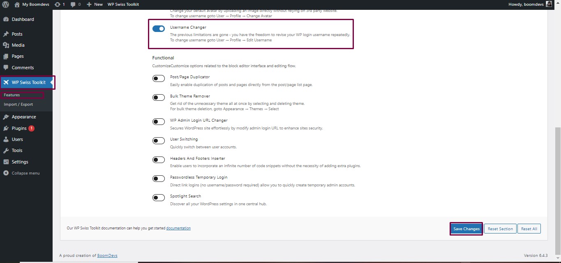Open Dashboard in the sidebar
561x263 pixels.
[x=23, y=19]
